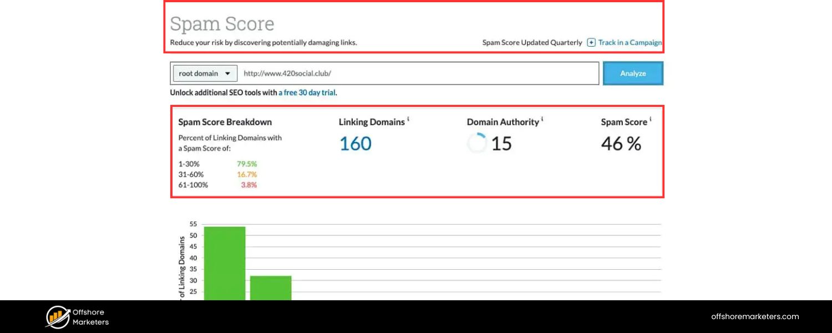Viewport: 832px width, 333px height.
Task: Collapse the Spam Score Breakdown panel
Action: [225, 122]
